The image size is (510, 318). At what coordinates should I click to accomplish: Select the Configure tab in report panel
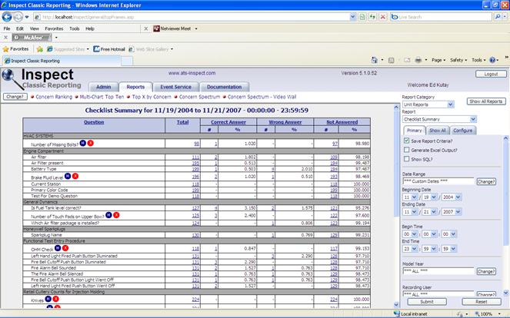(x=462, y=131)
